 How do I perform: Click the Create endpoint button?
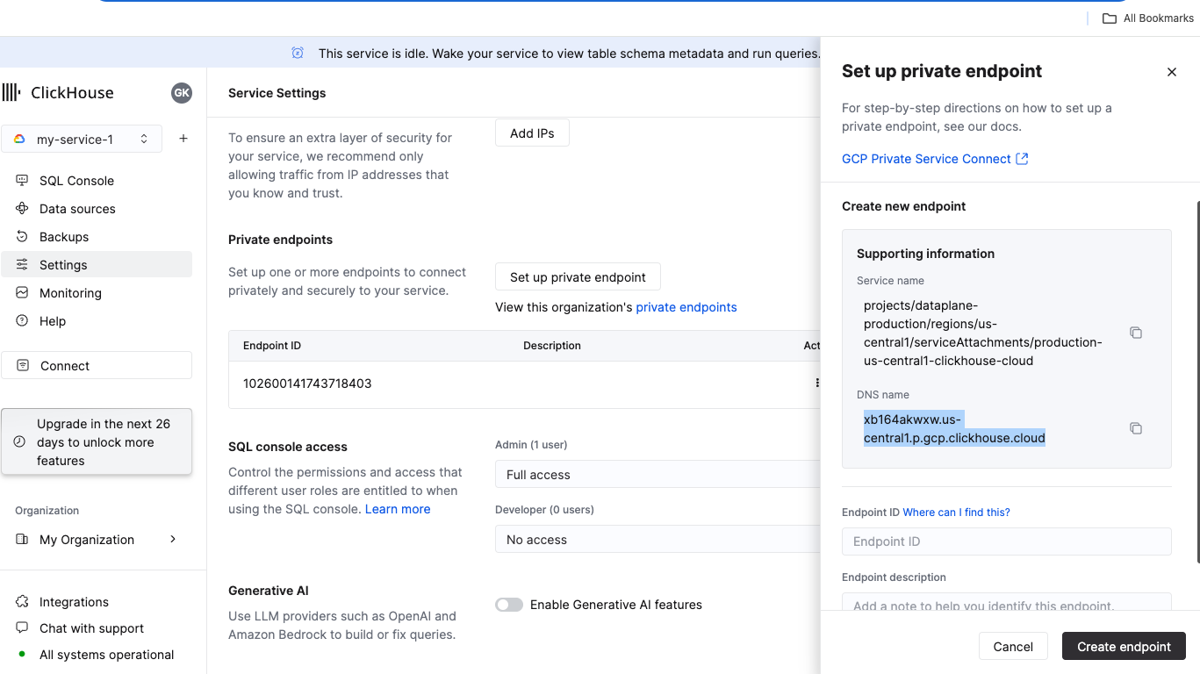tap(1124, 646)
